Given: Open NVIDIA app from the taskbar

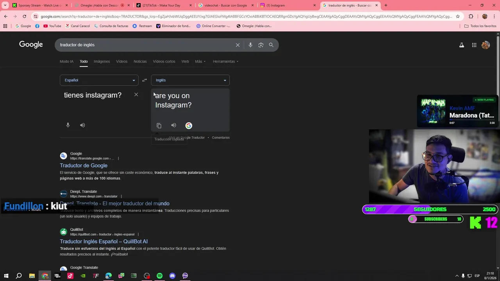Looking at the screenshot, I should click(83, 276).
